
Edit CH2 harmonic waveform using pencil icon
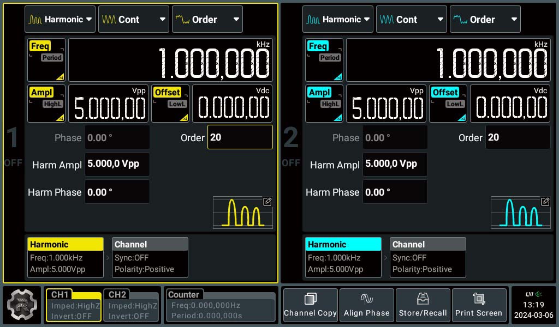point(545,201)
